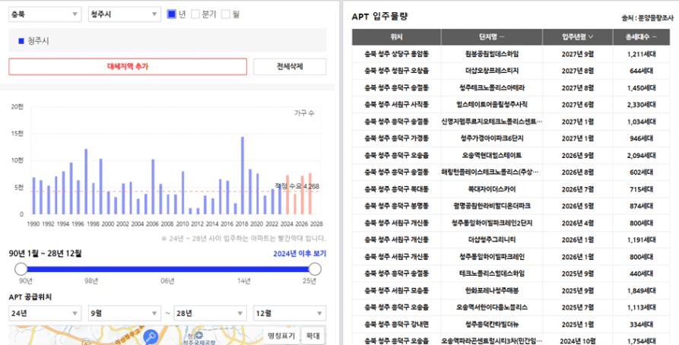
Task: Click the 명칭표기 map button
Action: tap(281, 335)
